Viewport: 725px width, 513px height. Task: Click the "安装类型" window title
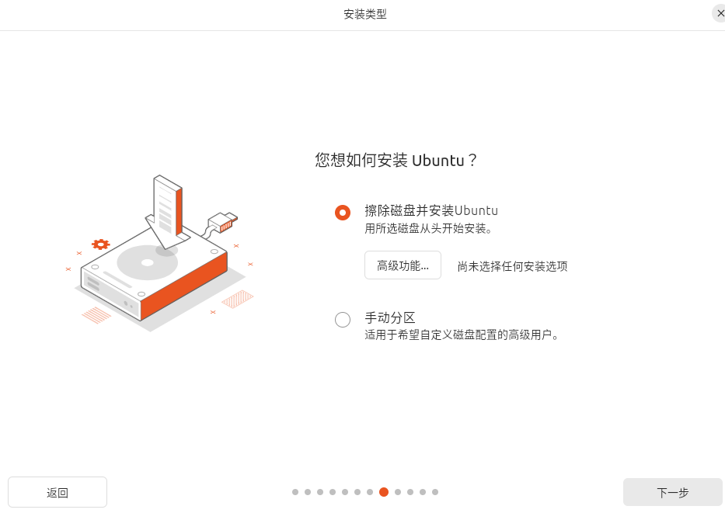click(x=365, y=14)
